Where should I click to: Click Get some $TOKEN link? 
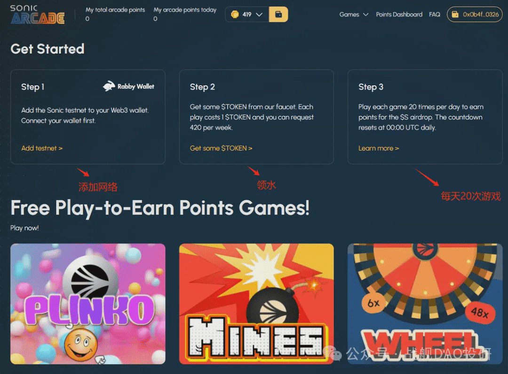click(221, 148)
